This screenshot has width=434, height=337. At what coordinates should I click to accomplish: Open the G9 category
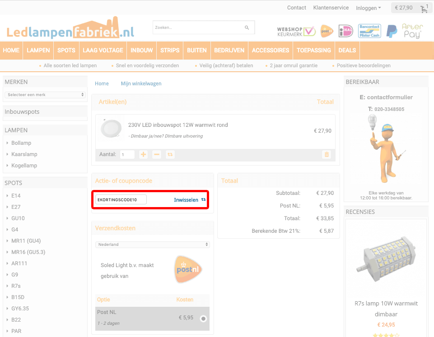[14, 275]
